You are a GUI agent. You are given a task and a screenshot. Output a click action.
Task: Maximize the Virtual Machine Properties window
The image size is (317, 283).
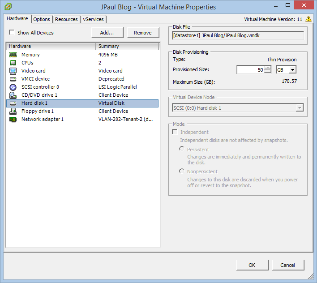click(x=288, y=5)
